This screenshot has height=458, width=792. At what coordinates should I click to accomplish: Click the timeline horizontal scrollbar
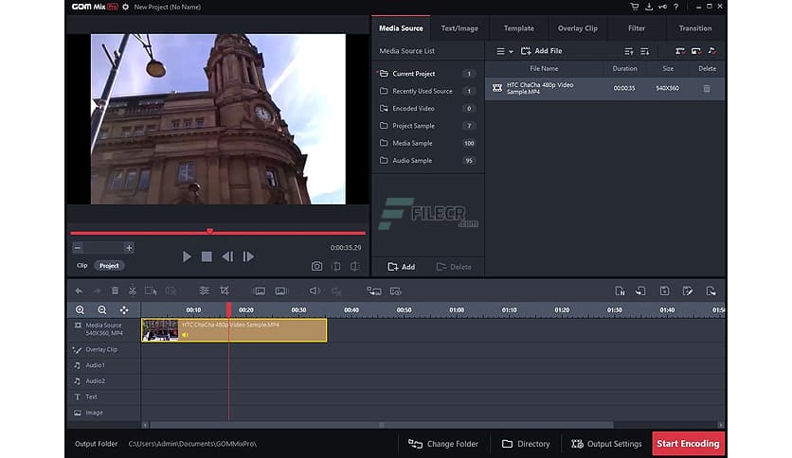point(382,425)
